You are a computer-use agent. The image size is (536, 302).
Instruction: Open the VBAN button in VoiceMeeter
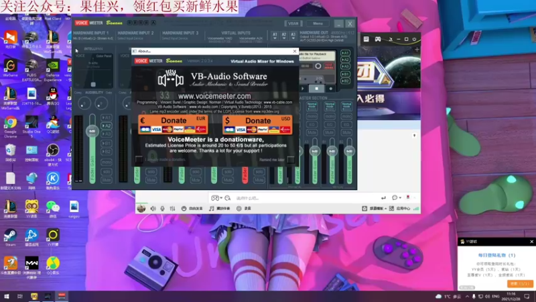click(293, 23)
